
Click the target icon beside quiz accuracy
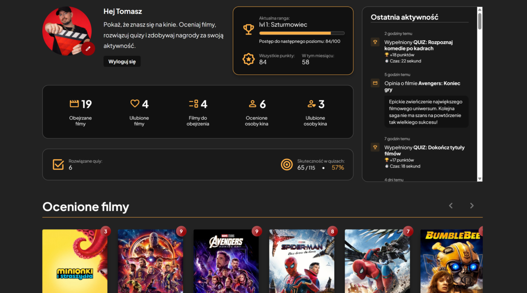(x=287, y=165)
